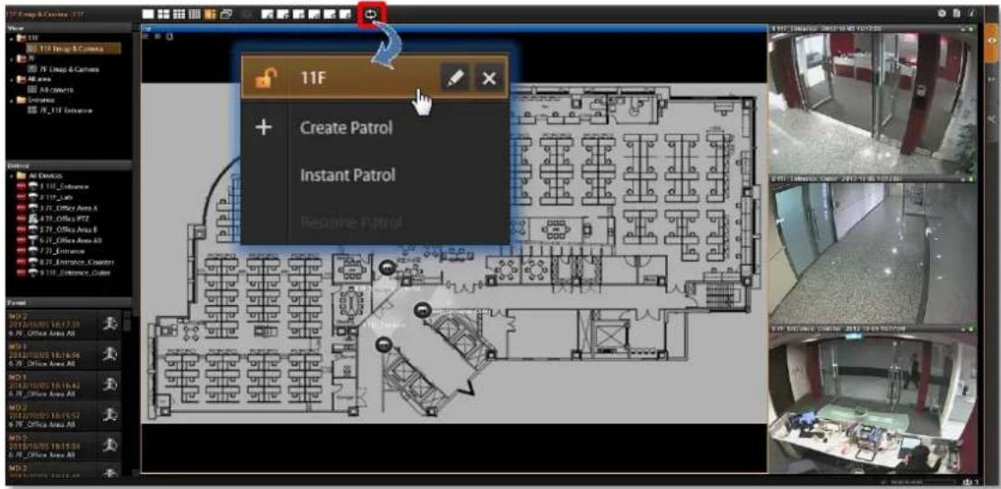
Task: Select the 11F_Entrance_Outer live video tile
Action: click(874, 251)
